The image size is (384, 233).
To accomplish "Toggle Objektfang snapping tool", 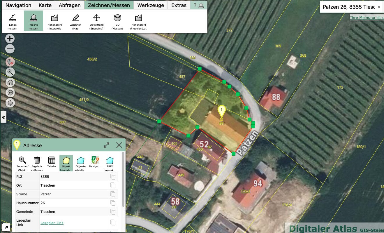I will coord(96,21).
